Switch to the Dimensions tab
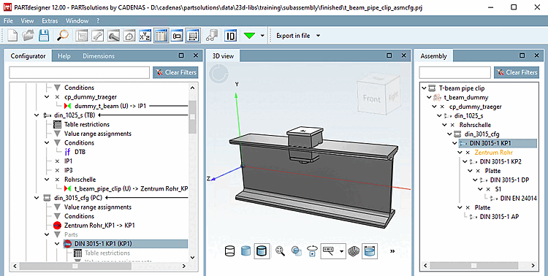The width and height of the screenshot is (548, 276). tap(99, 56)
